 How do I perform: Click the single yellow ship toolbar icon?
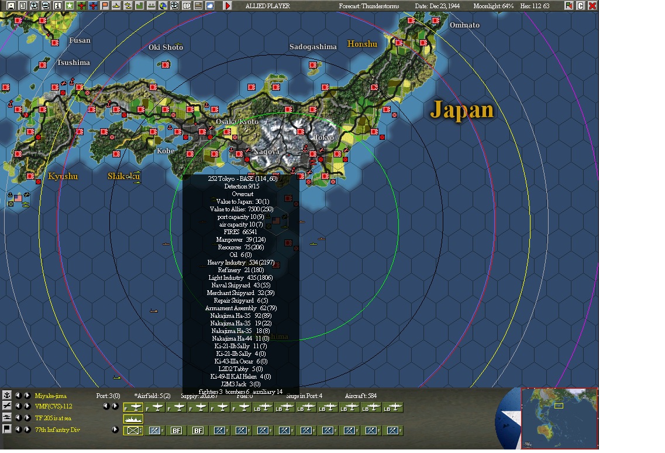(x=116, y=5)
